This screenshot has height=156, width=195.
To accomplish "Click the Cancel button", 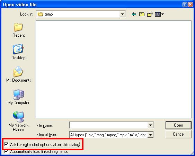I will point(178,134).
